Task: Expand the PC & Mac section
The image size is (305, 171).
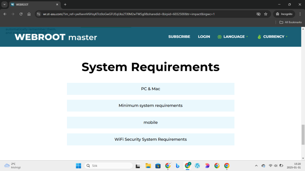Action: point(150,89)
